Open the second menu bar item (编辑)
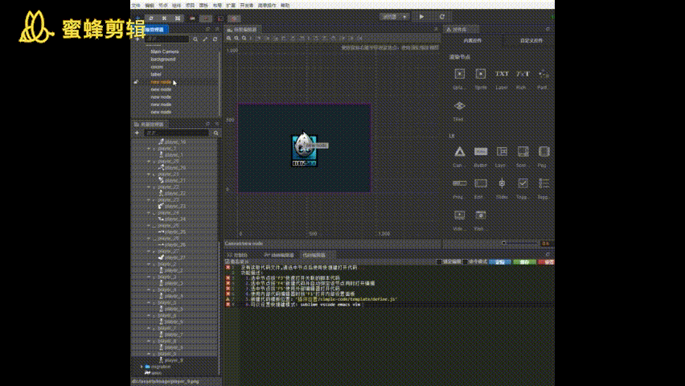This screenshot has width=685, height=386. [150, 6]
